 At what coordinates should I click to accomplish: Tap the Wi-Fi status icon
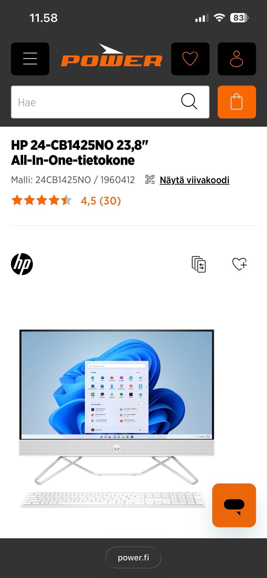pyautogui.click(x=219, y=18)
